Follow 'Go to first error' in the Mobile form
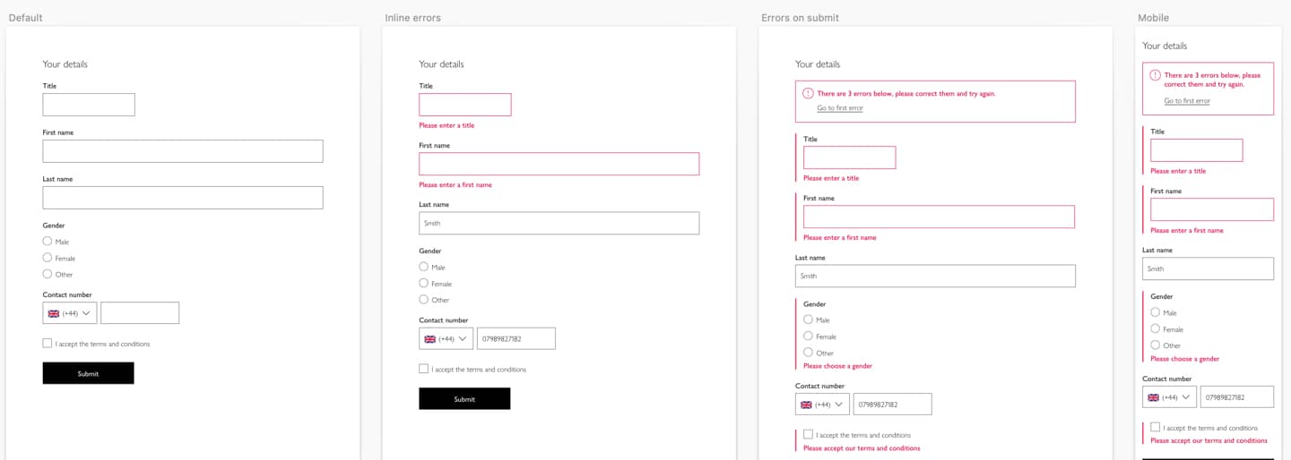 pyautogui.click(x=1187, y=101)
